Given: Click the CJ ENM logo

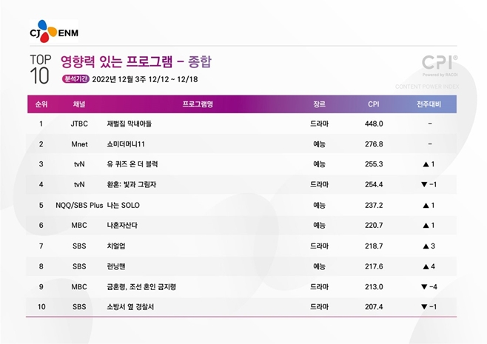Looking at the screenshot, I should click(x=53, y=32).
